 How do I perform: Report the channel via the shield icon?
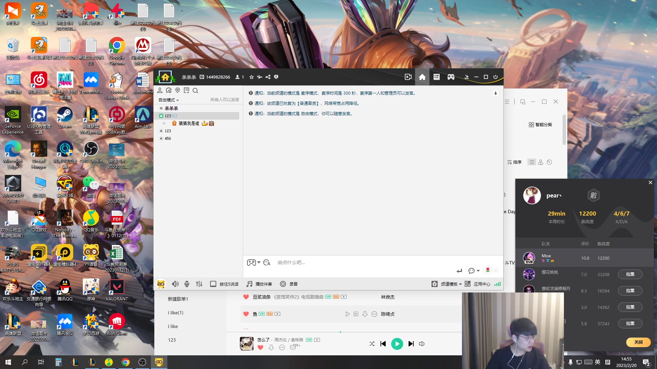click(276, 77)
